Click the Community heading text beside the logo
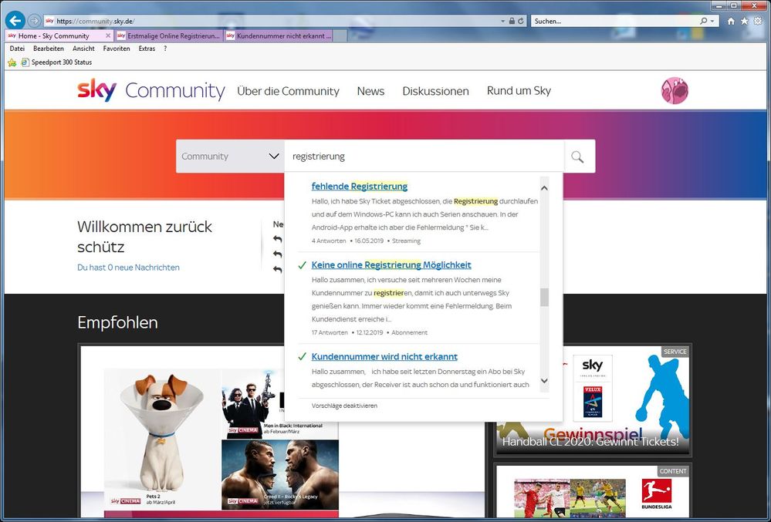 175,91
